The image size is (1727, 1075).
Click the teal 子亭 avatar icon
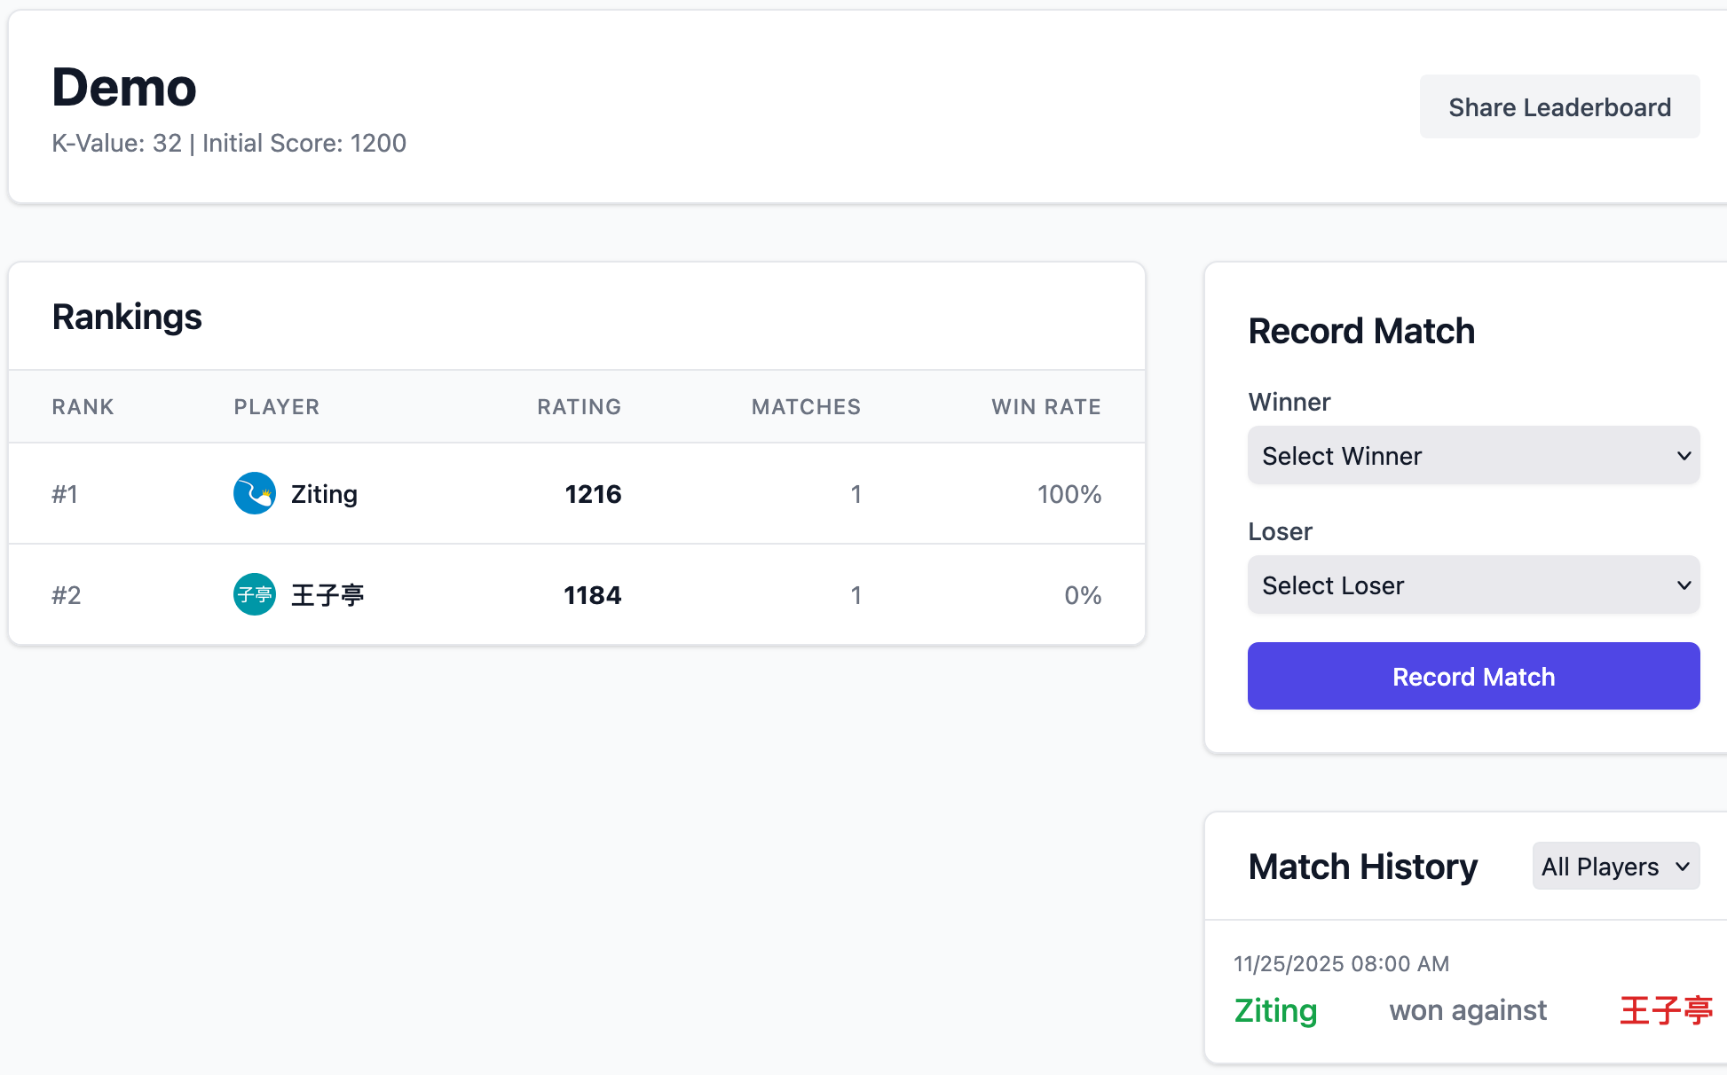coord(254,594)
